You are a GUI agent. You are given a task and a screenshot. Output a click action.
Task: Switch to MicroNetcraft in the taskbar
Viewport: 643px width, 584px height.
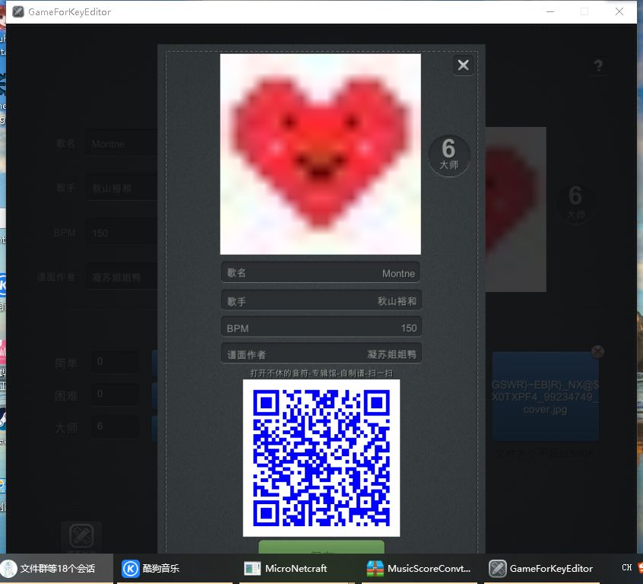tap(296, 568)
